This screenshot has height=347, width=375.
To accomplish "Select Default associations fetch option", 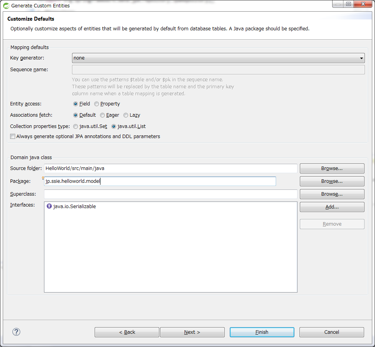I will click(x=76, y=115).
